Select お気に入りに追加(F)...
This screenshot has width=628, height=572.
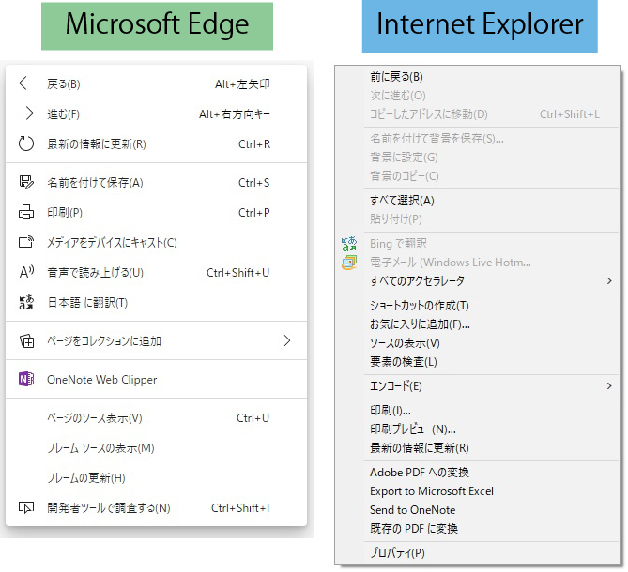tap(478, 324)
